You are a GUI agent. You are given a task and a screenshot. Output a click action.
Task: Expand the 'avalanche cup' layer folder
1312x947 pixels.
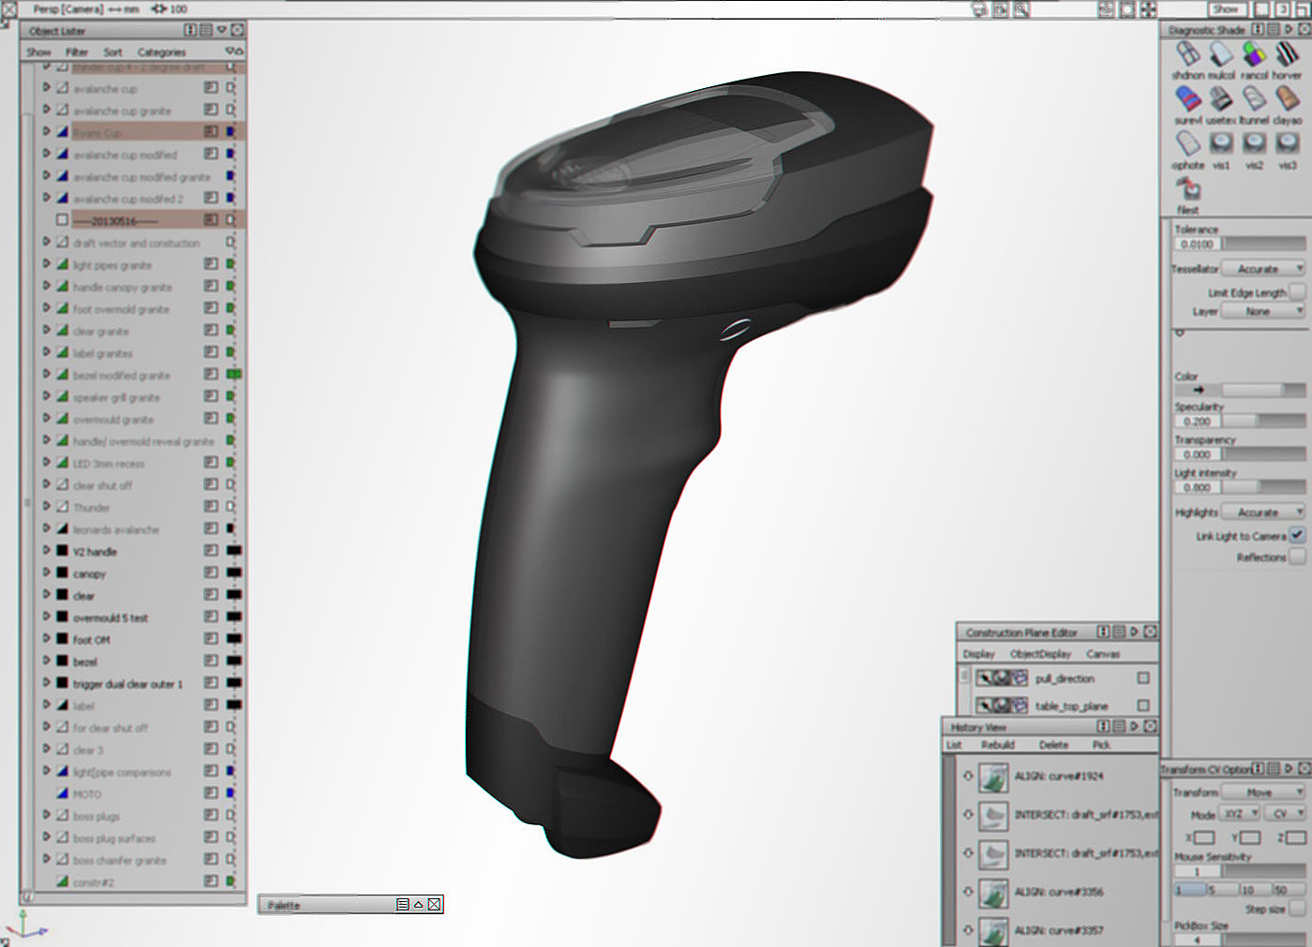pos(46,88)
